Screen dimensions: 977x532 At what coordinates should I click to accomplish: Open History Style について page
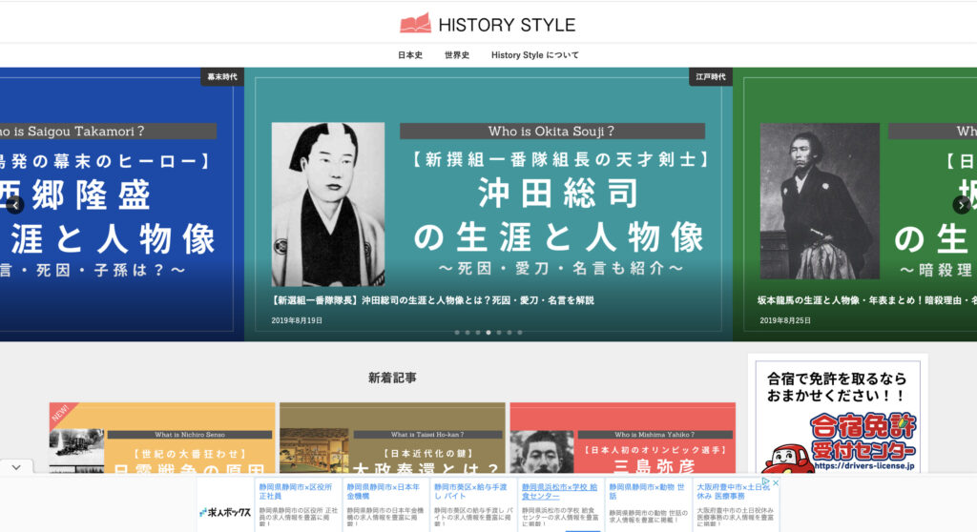tap(534, 55)
